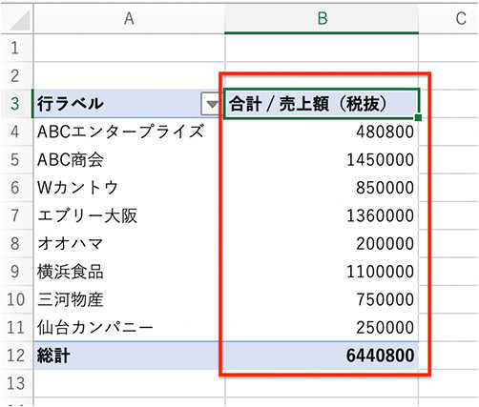Select row 1 header

pyautogui.click(x=16, y=48)
